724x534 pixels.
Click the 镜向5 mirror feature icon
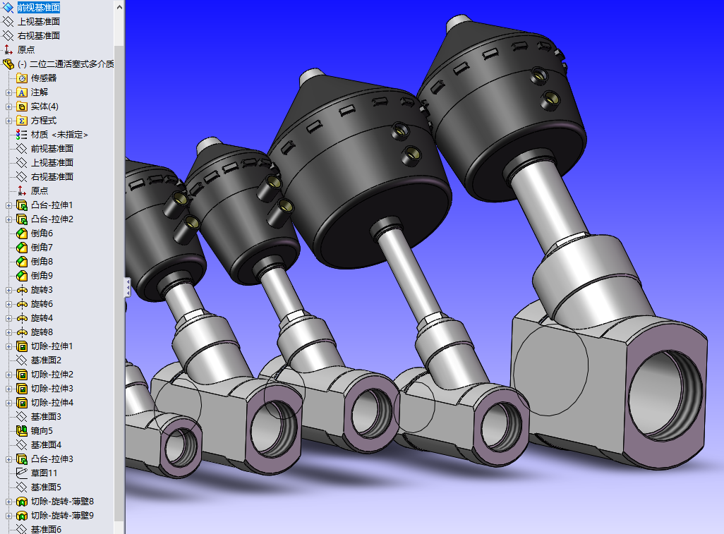[22, 431]
